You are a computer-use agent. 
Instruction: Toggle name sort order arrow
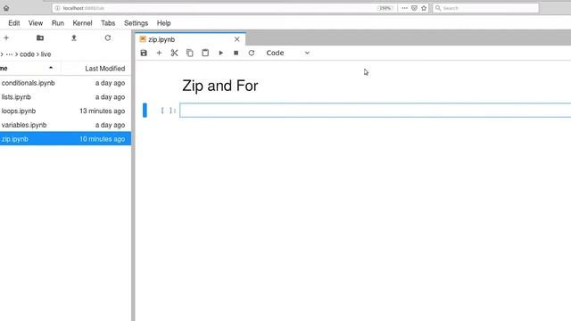click(51, 68)
